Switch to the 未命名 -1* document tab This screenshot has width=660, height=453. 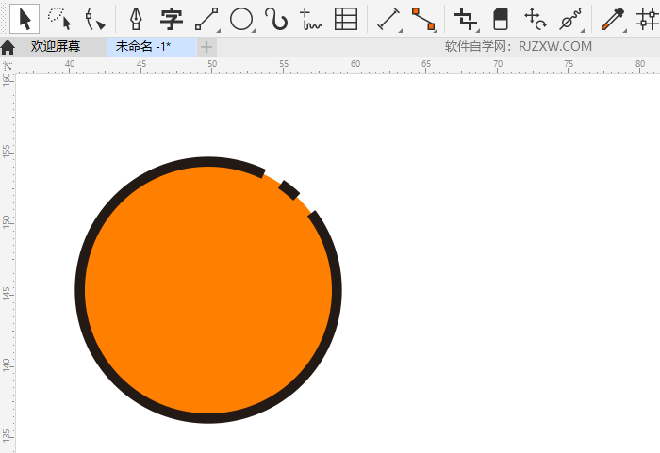point(142,46)
